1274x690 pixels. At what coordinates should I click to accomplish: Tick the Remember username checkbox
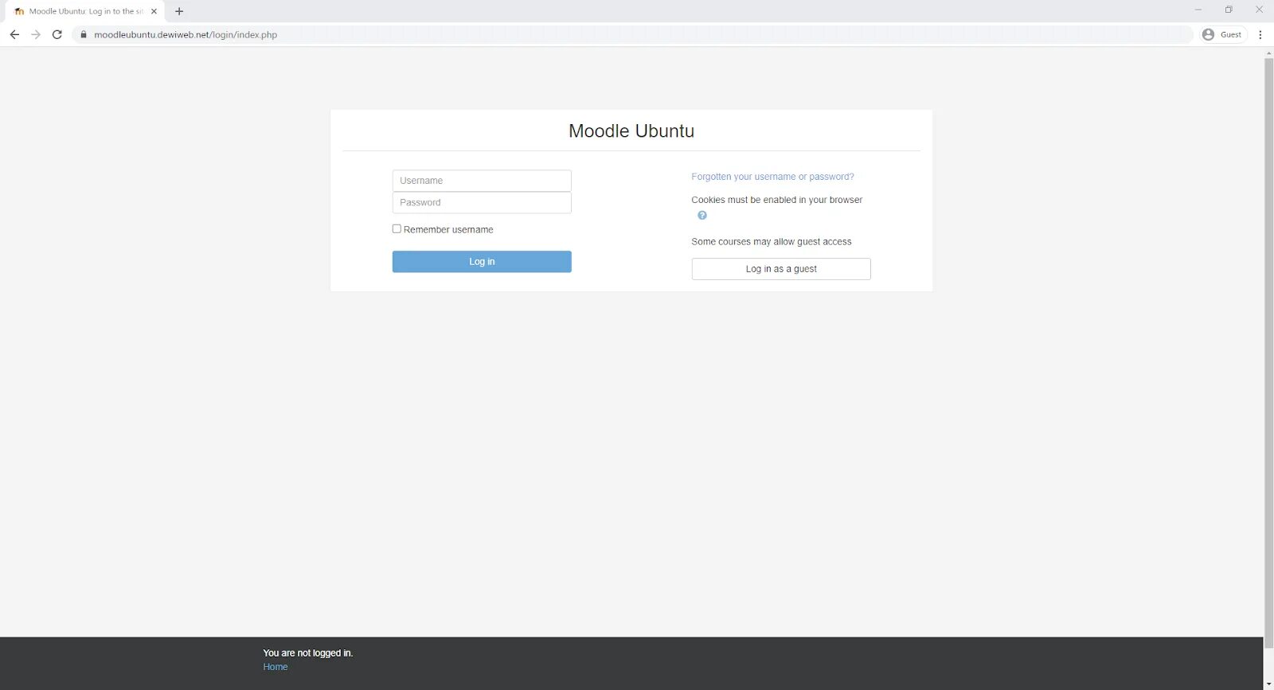point(397,228)
